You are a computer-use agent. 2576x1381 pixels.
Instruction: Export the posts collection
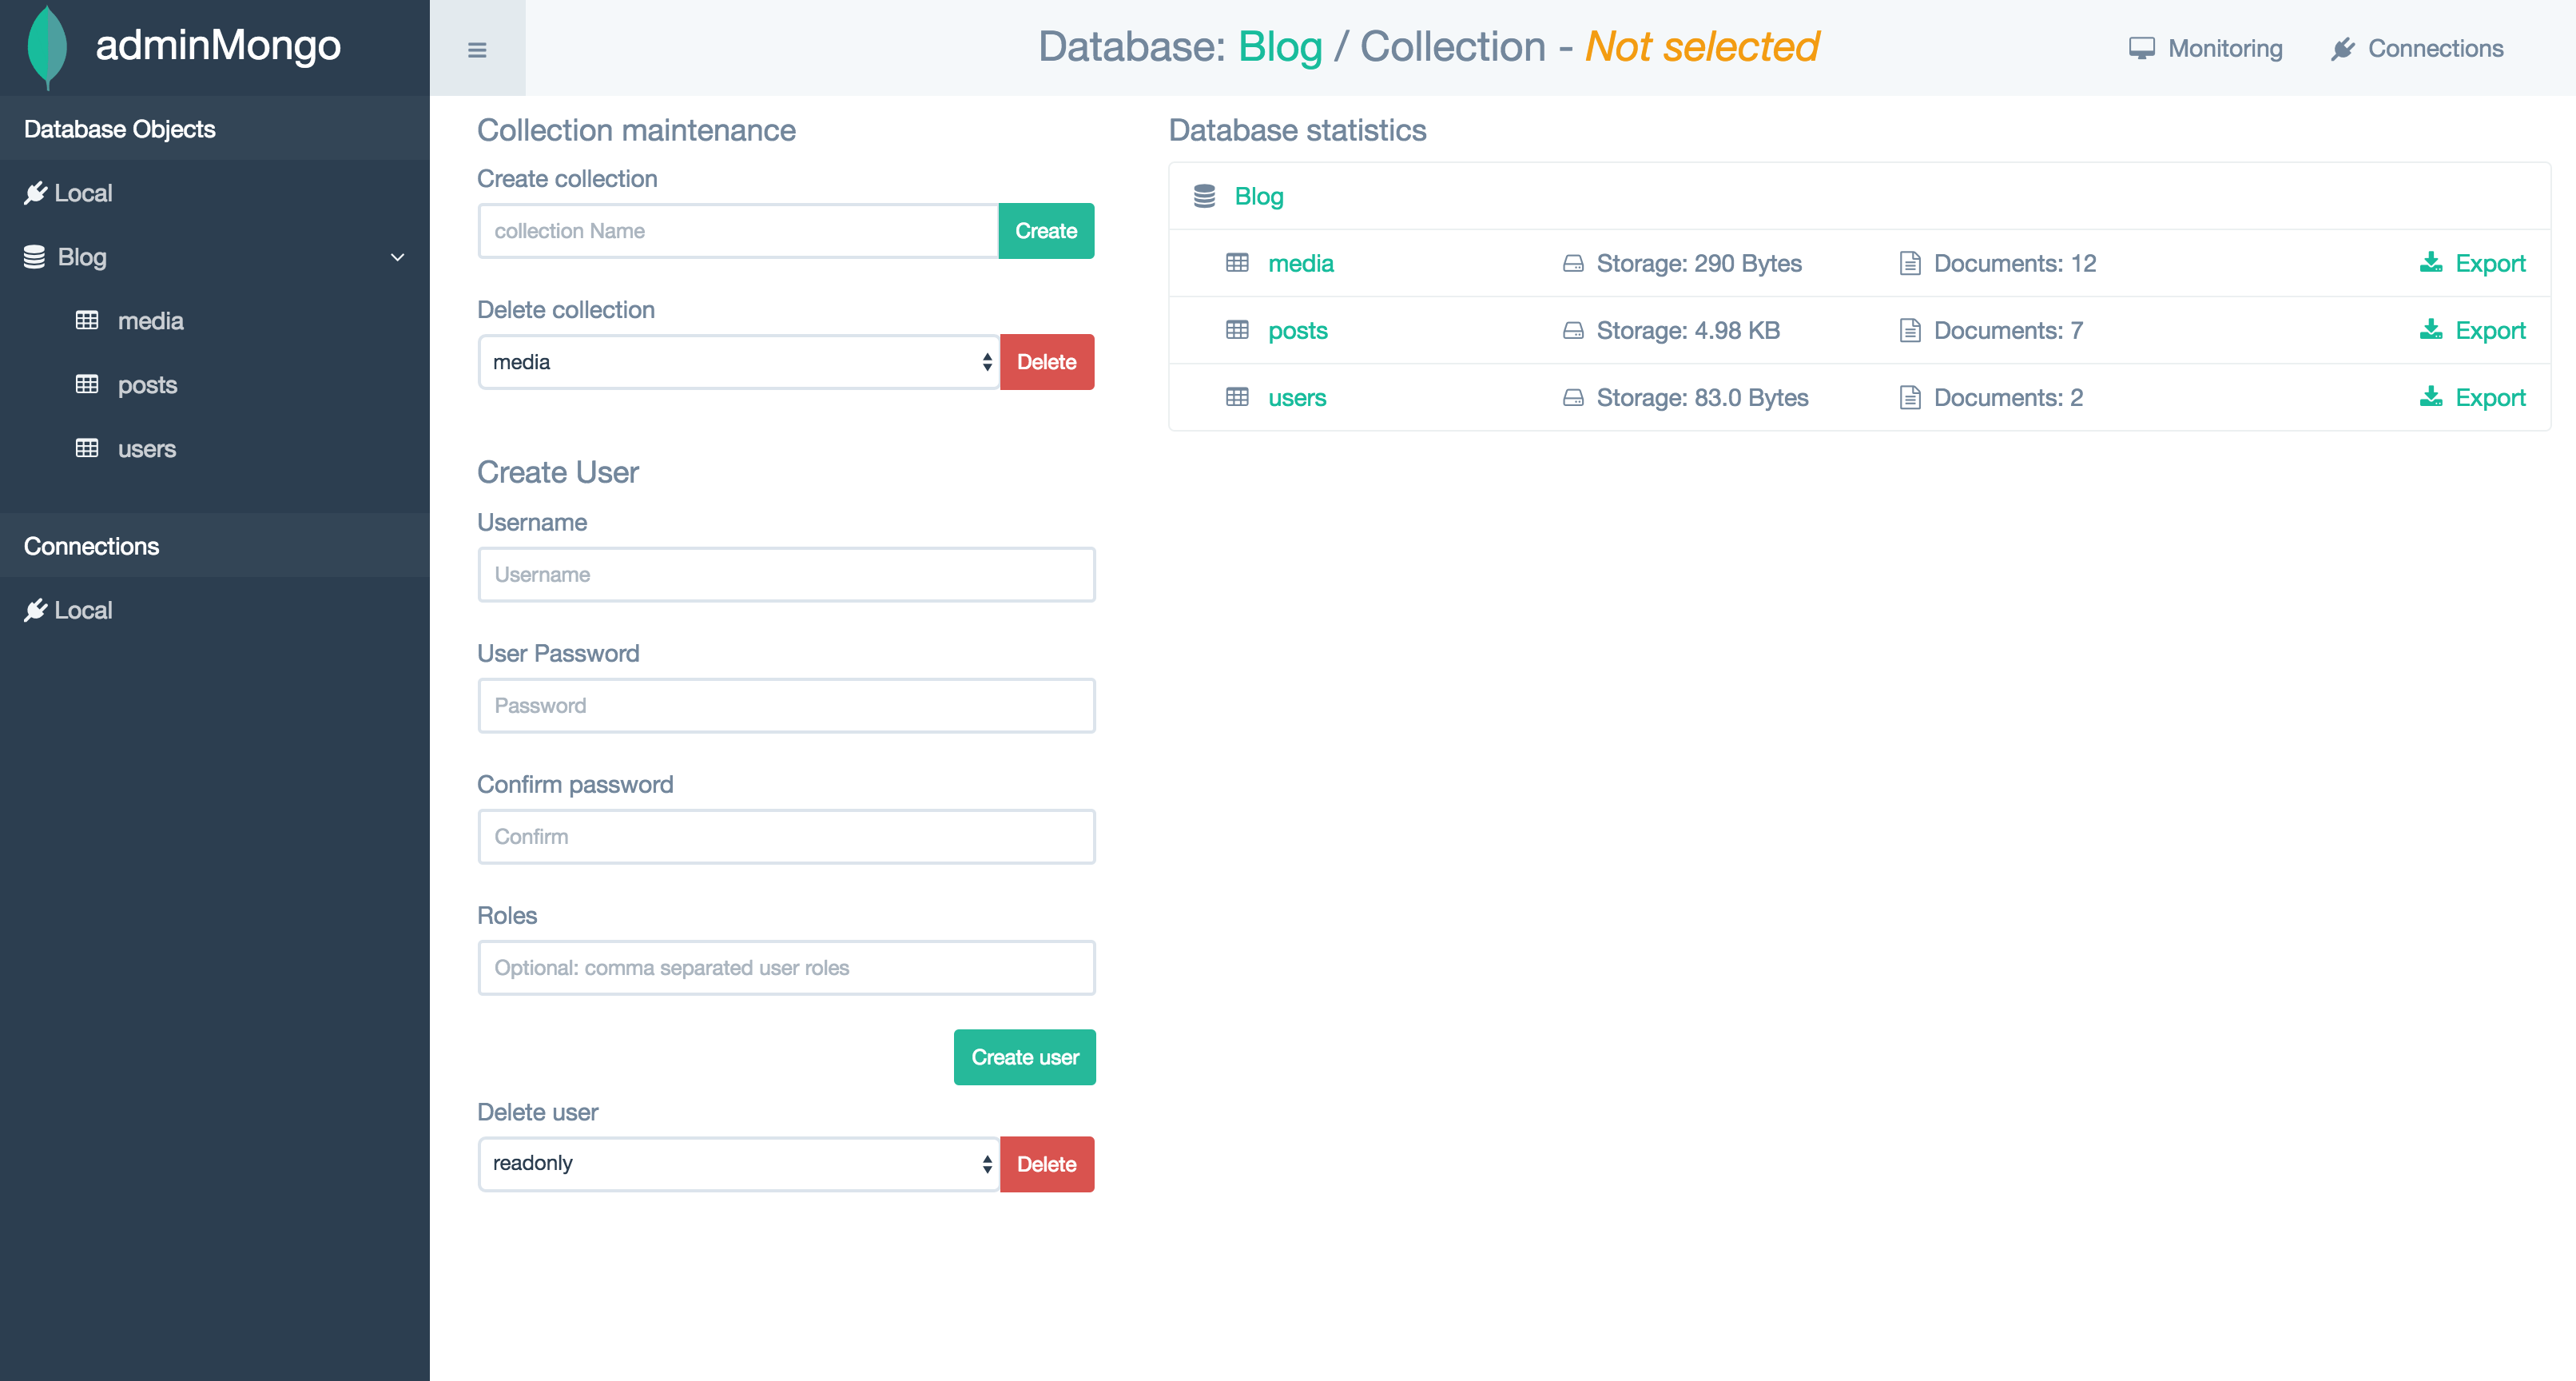(2490, 330)
